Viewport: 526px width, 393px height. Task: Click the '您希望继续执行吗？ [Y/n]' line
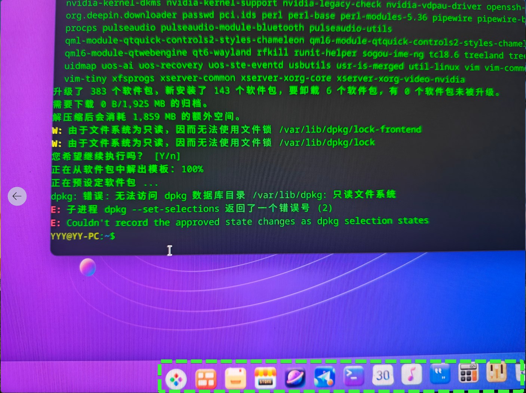(x=116, y=156)
